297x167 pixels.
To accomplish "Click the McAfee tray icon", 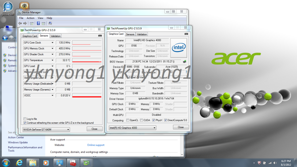I will pos(259,163).
